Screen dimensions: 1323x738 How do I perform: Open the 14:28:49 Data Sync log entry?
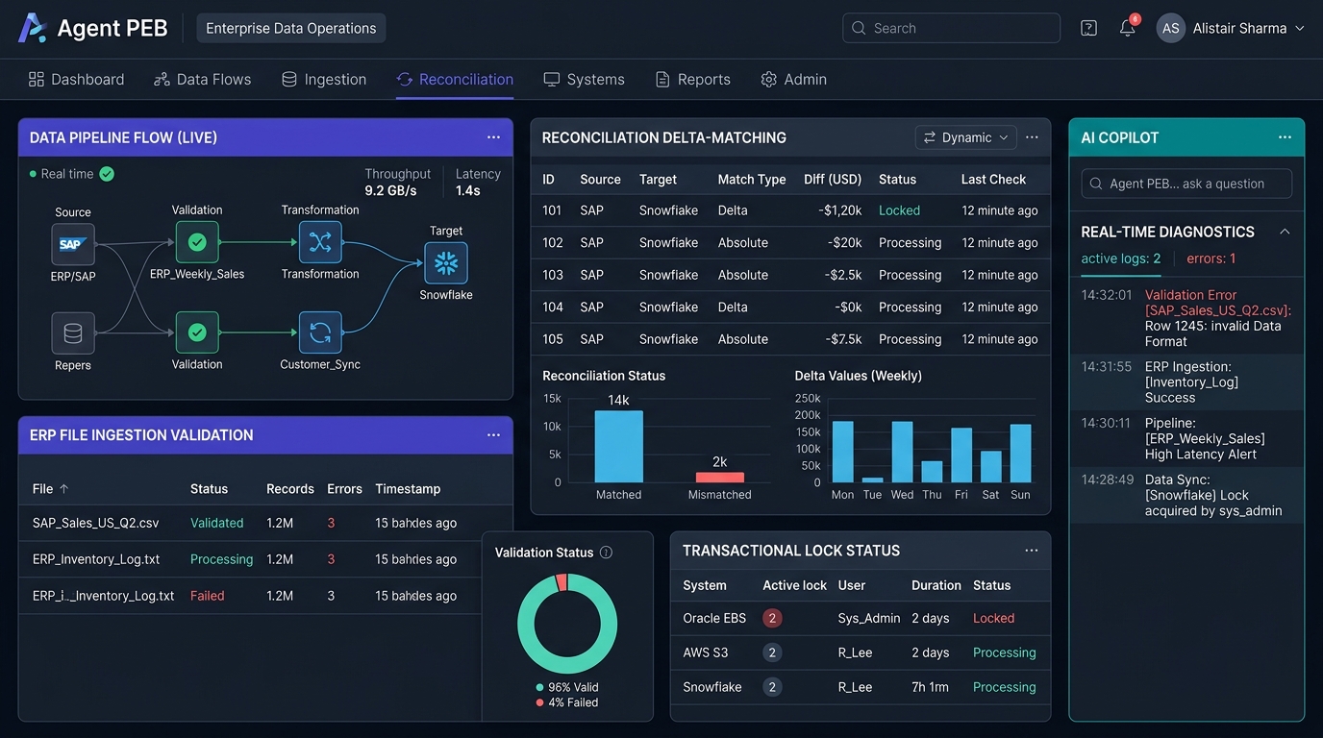[x=1186, y=495]
